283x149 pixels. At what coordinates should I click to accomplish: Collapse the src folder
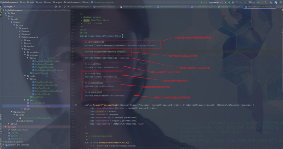pyautogui.click(x=6, y=16)
